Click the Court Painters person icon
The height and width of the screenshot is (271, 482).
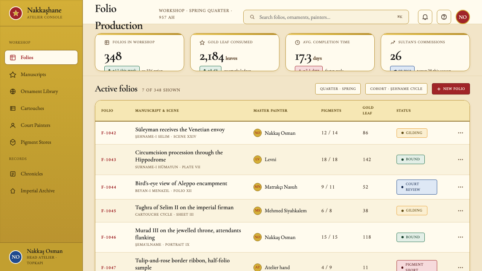point(13,125)
